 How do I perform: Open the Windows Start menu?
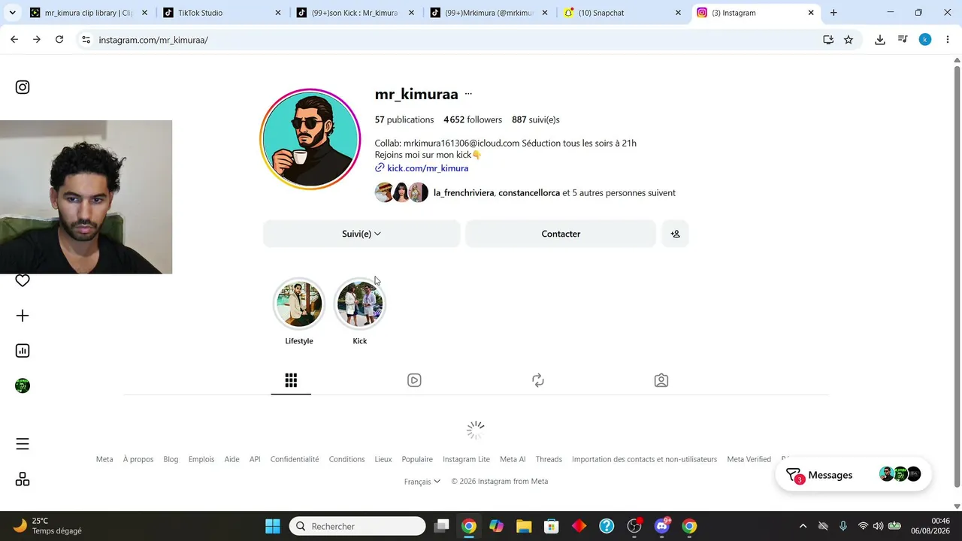coord(273,526)
